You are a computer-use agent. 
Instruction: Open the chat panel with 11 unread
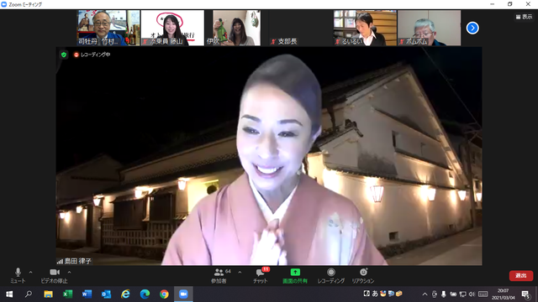coord(261,275)
